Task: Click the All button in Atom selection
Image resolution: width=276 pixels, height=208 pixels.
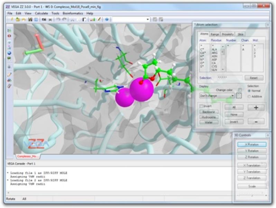Action: click(x=234, y=107)
